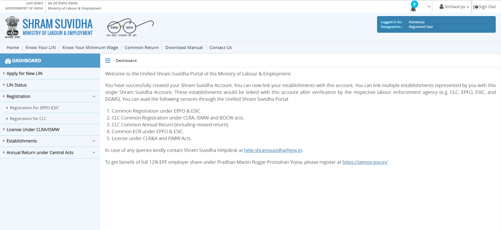Click the Swachh Bharat spectacles logo

click(x=130, y=27)
